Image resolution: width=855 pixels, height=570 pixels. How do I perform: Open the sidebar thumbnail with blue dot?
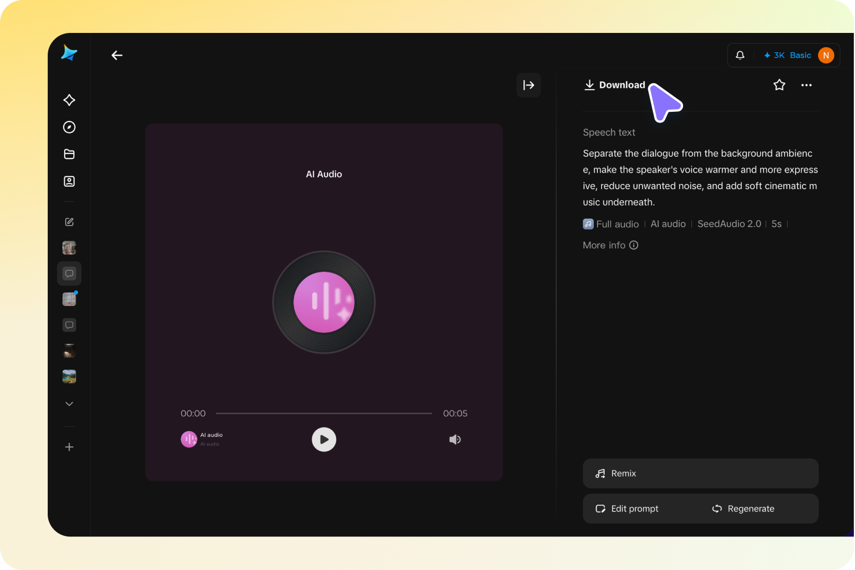(x=69, y=299)
